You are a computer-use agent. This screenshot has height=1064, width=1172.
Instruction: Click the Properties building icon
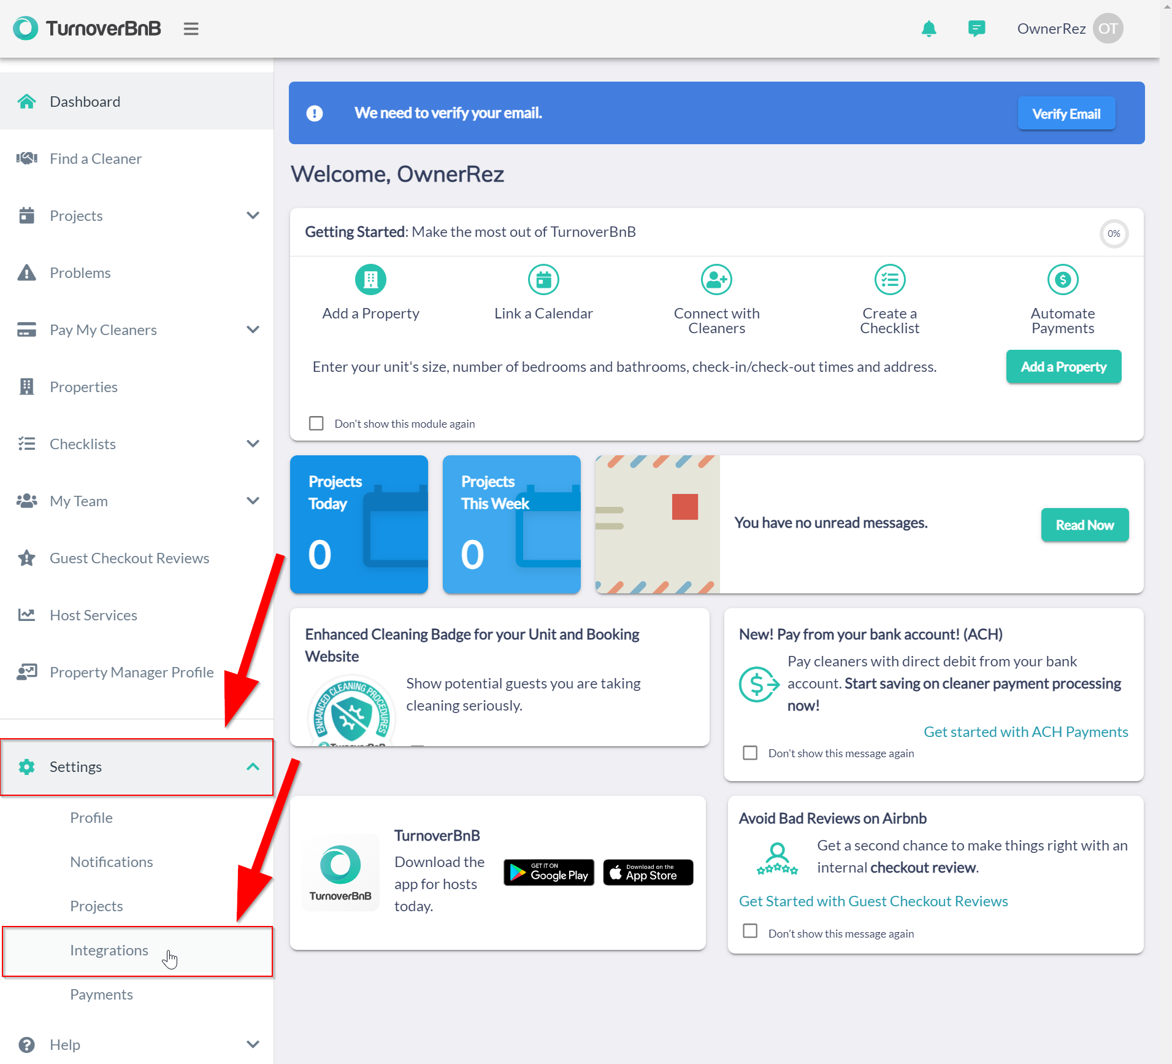(x=26, y=387)
